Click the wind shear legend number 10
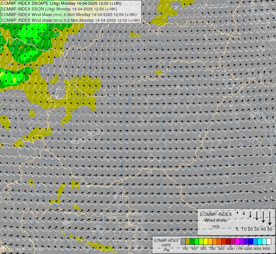Viewport: 276px width, 254px height. [x=244, y=229]
